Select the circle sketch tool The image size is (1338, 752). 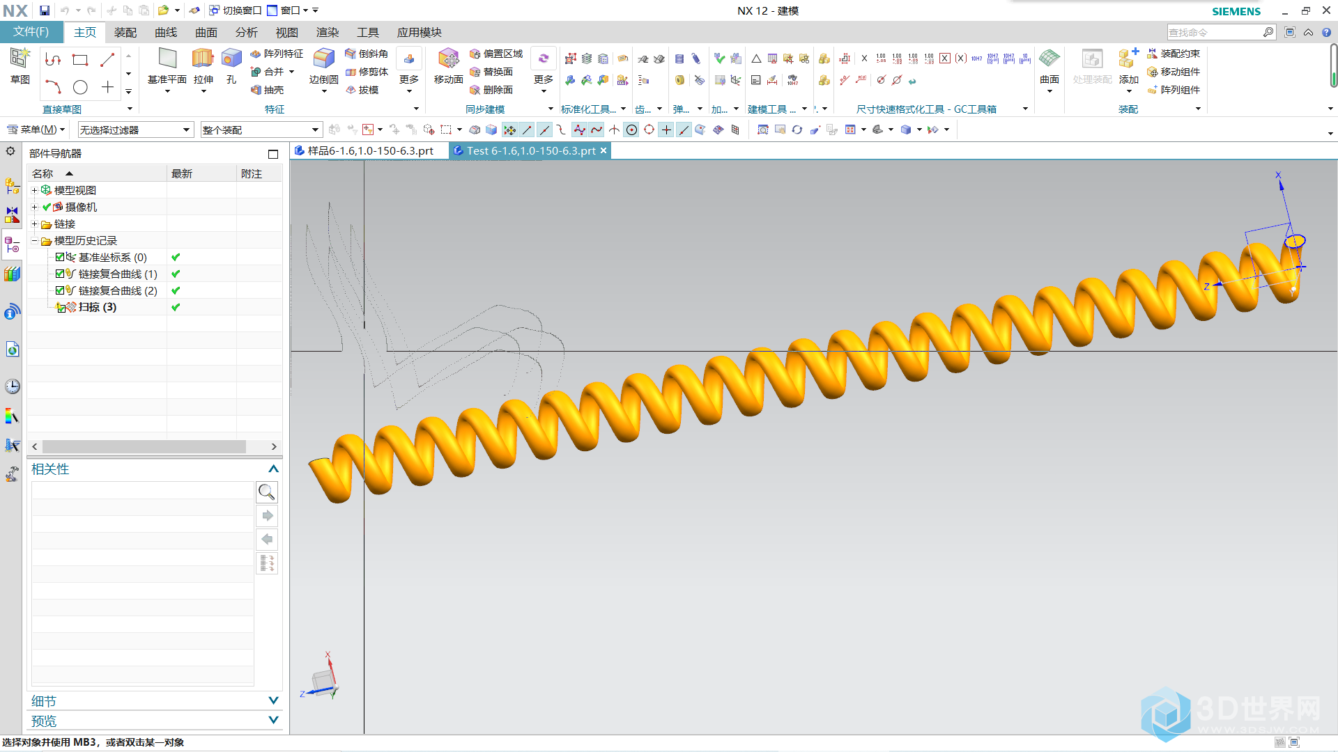(x=80, y=87)
